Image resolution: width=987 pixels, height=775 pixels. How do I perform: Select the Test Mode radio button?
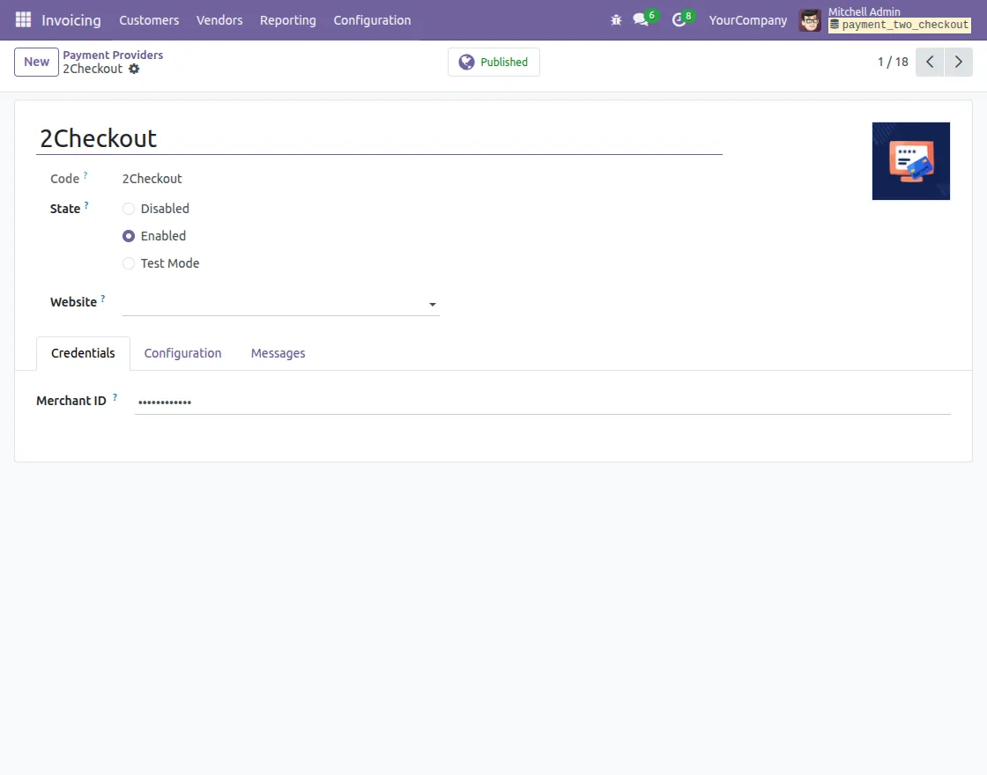[x=129, y=262]
